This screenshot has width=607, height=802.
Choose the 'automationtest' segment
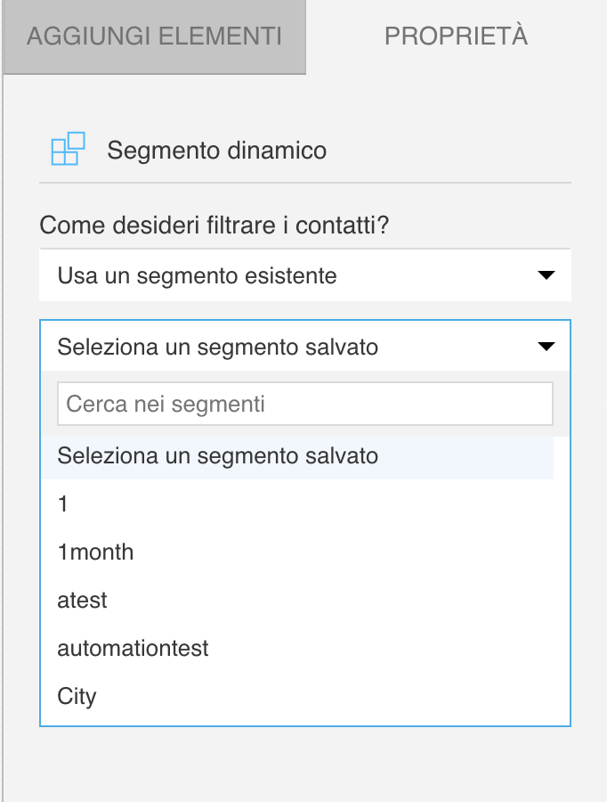point(297,648)
